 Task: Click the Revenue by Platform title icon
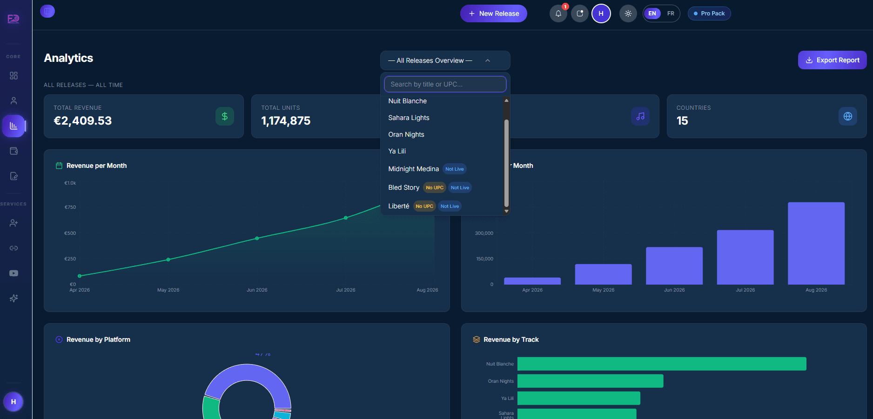59,339
